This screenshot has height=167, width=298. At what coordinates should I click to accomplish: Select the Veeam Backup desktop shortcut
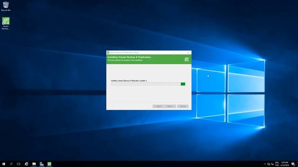6,23
